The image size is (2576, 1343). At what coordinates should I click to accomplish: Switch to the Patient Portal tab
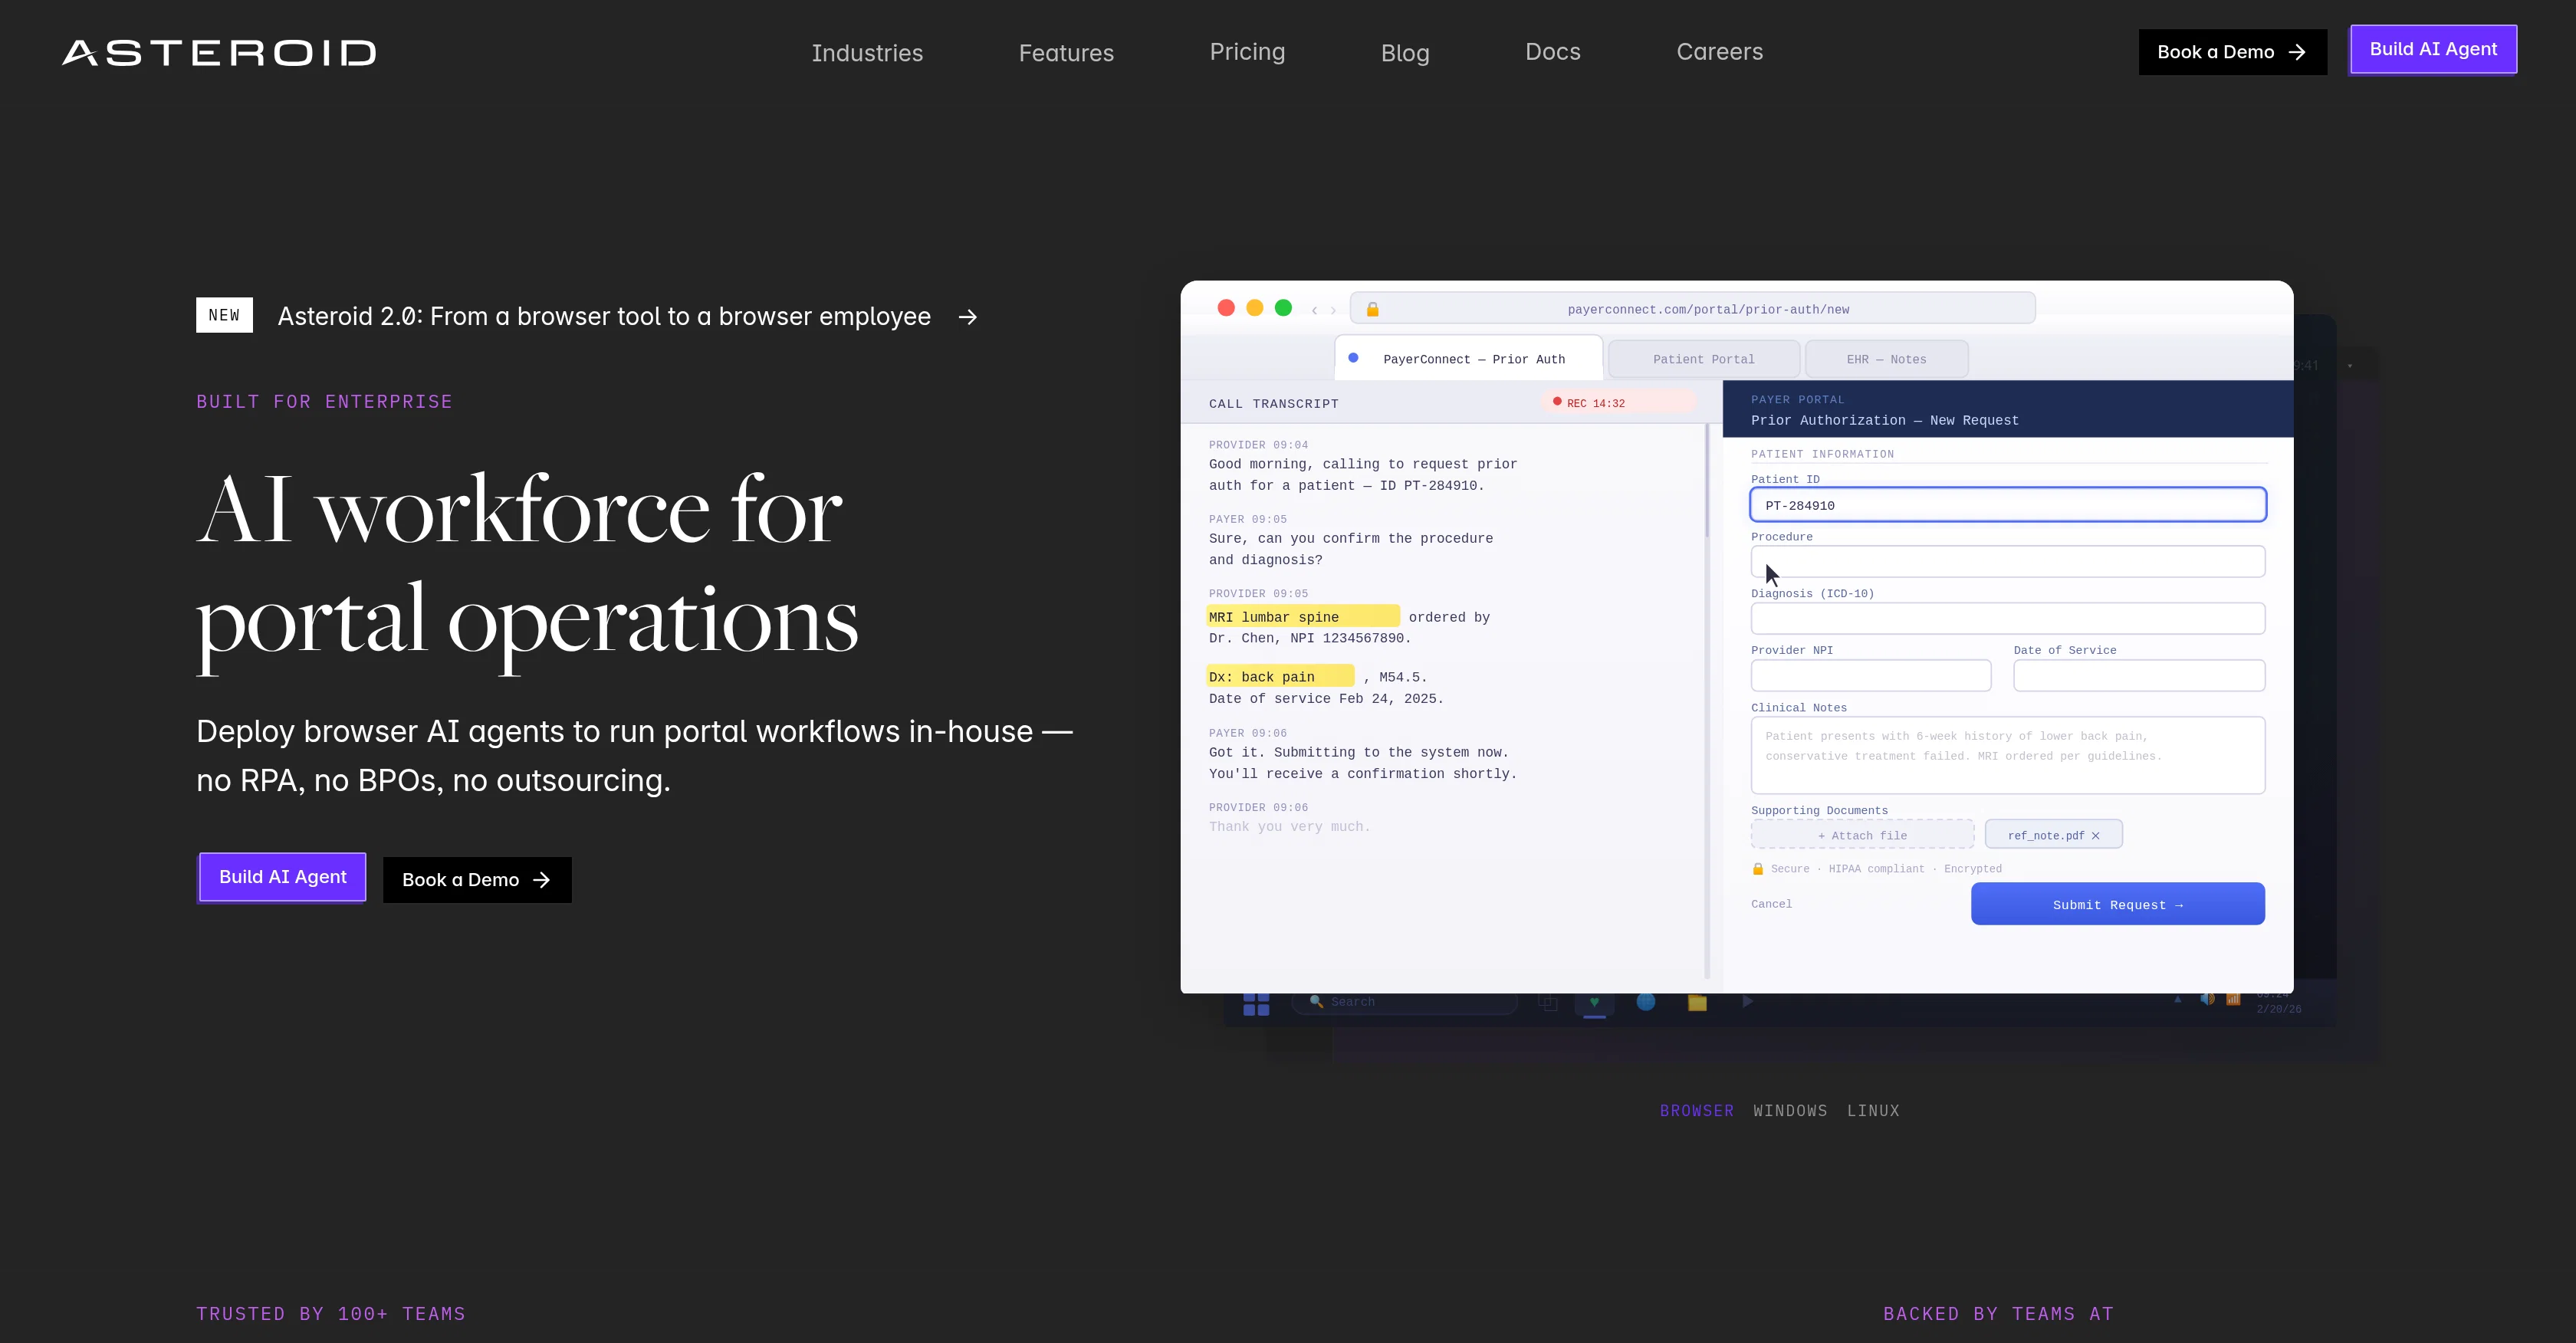click(1704, 359)
